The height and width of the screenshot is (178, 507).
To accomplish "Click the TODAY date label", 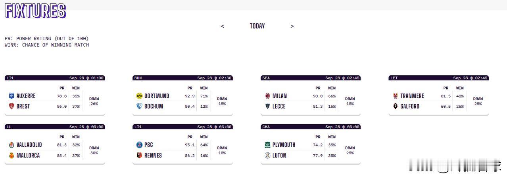I will click(x=257, y=26).
